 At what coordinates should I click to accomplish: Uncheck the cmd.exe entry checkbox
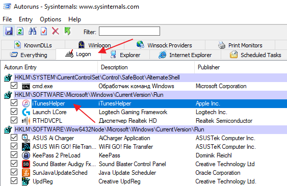(14, 86)
